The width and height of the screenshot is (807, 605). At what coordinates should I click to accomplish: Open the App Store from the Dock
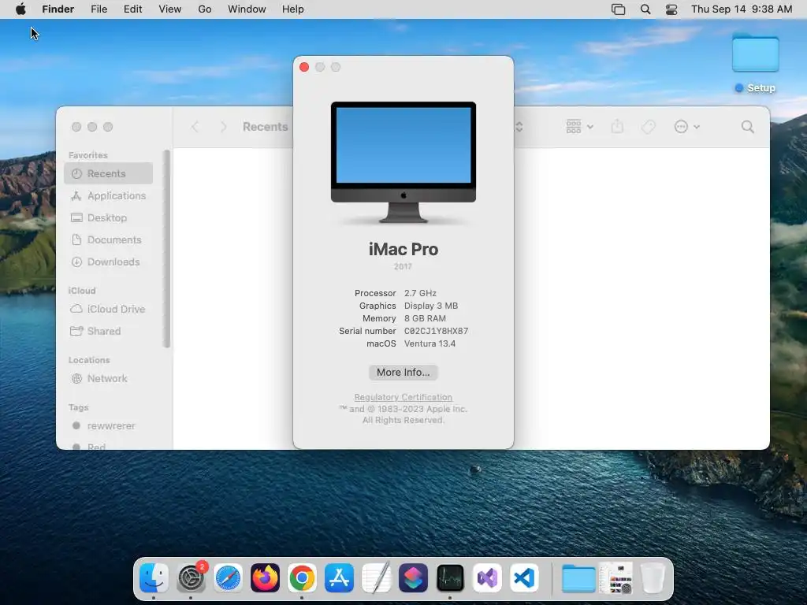[339, 577]
